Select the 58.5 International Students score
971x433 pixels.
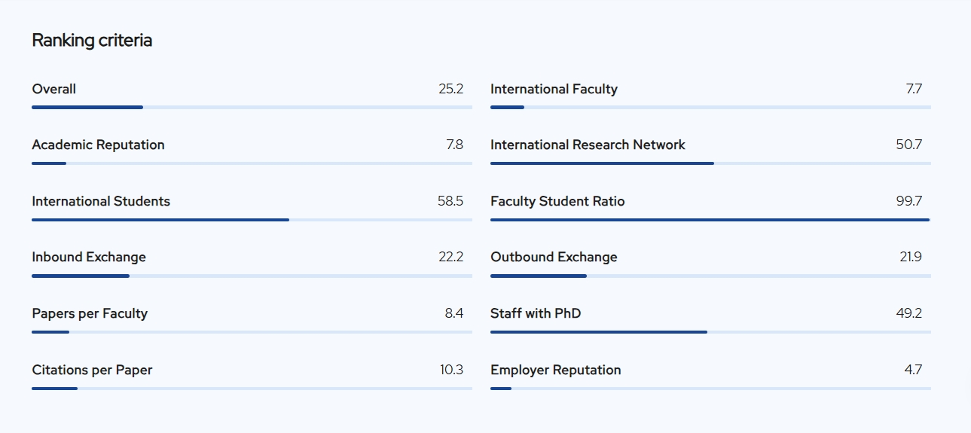coord(450,201)
